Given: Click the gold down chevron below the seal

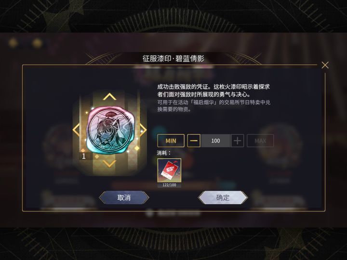Looking at the screenshot, I should 109,163.
